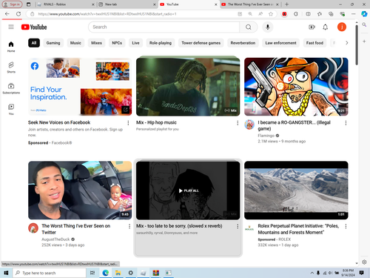Play all on too late to be sorry mix

pos(189,191)
